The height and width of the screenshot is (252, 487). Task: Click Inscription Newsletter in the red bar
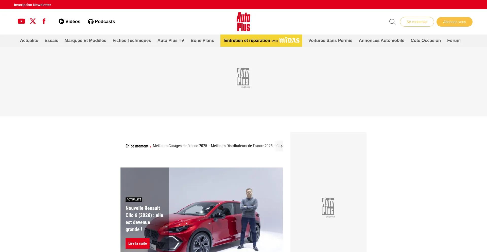(x=32, y=5)
